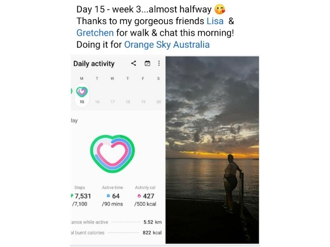Open the calendar icon in Daily activity header
Viewport: 330px width, 247px height.
tap(147, 63)
